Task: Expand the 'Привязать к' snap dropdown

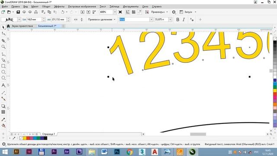Action: tap(167, 12)
